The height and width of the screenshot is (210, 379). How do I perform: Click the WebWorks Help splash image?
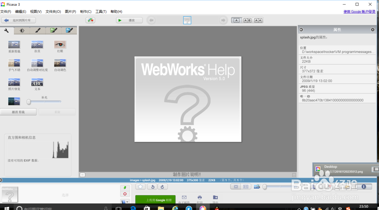(x=188, y=99)
